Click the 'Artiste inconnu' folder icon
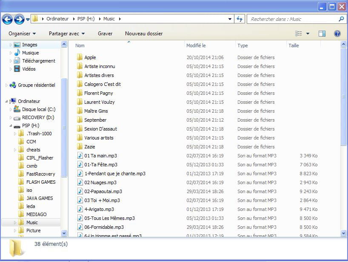The height and width of the screenshot is (262, 348). click(80, 66)
